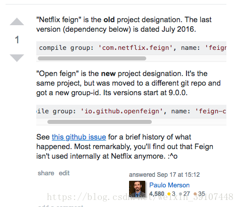Click the share link under the answer
This screenshot has width=239, height=207.
[46, 173]
